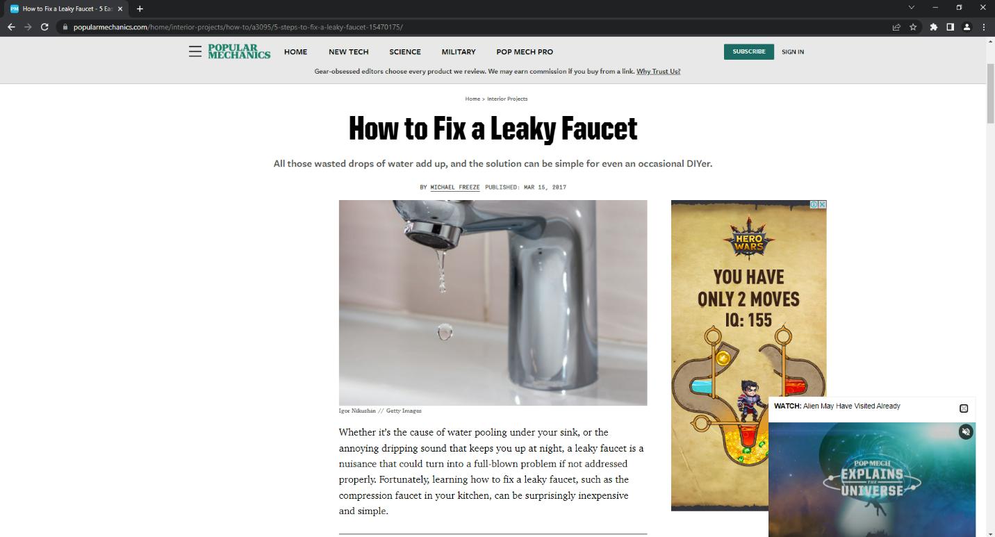The height and width of the screenshot is (537, 995).
Task: Click the SUBSCRIBE button
Action: [x=748, y=51]
